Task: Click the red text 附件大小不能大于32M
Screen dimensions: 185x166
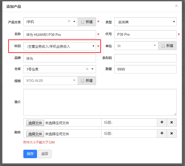Action: [39, 142]
